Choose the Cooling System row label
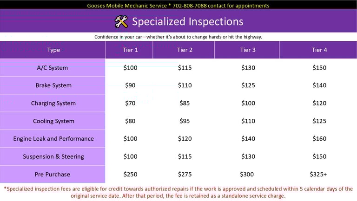 click(53, 121)
